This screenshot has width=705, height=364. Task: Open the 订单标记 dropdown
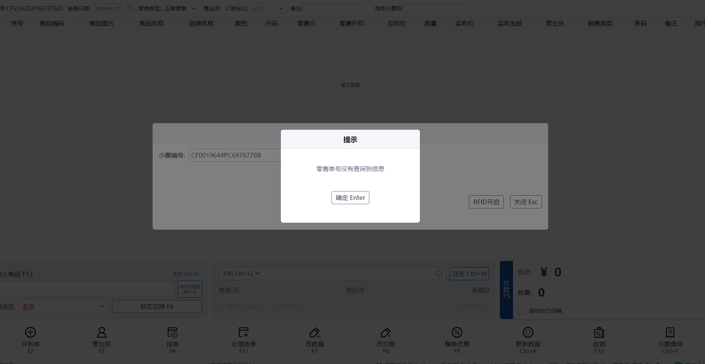tap(268, 8)
